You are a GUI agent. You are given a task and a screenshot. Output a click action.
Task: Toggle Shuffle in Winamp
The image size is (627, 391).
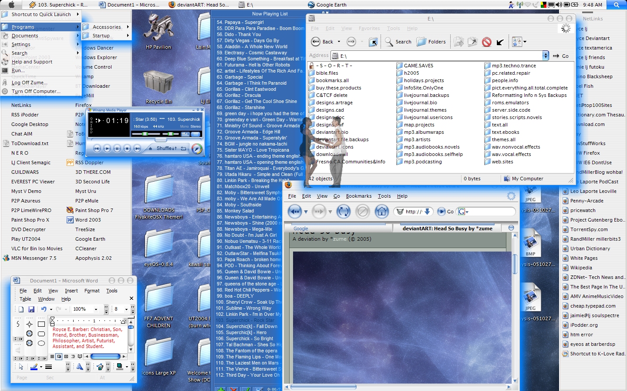[167, 148]
